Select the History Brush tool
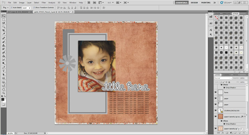Viewport: 249px width, 135px height. click(x=4, y=49)
